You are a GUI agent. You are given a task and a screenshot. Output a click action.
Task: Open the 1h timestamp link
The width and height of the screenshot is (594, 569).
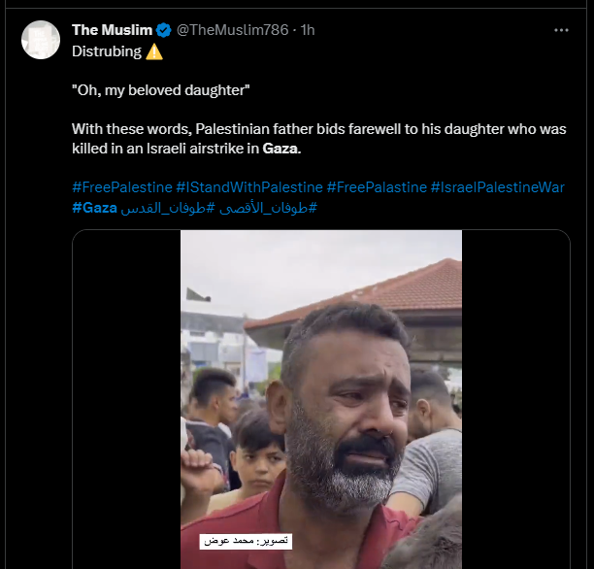(x=308, y=30)
